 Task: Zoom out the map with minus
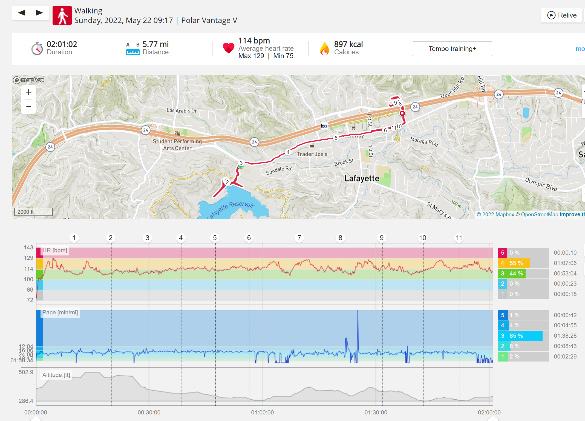[28, 106]
